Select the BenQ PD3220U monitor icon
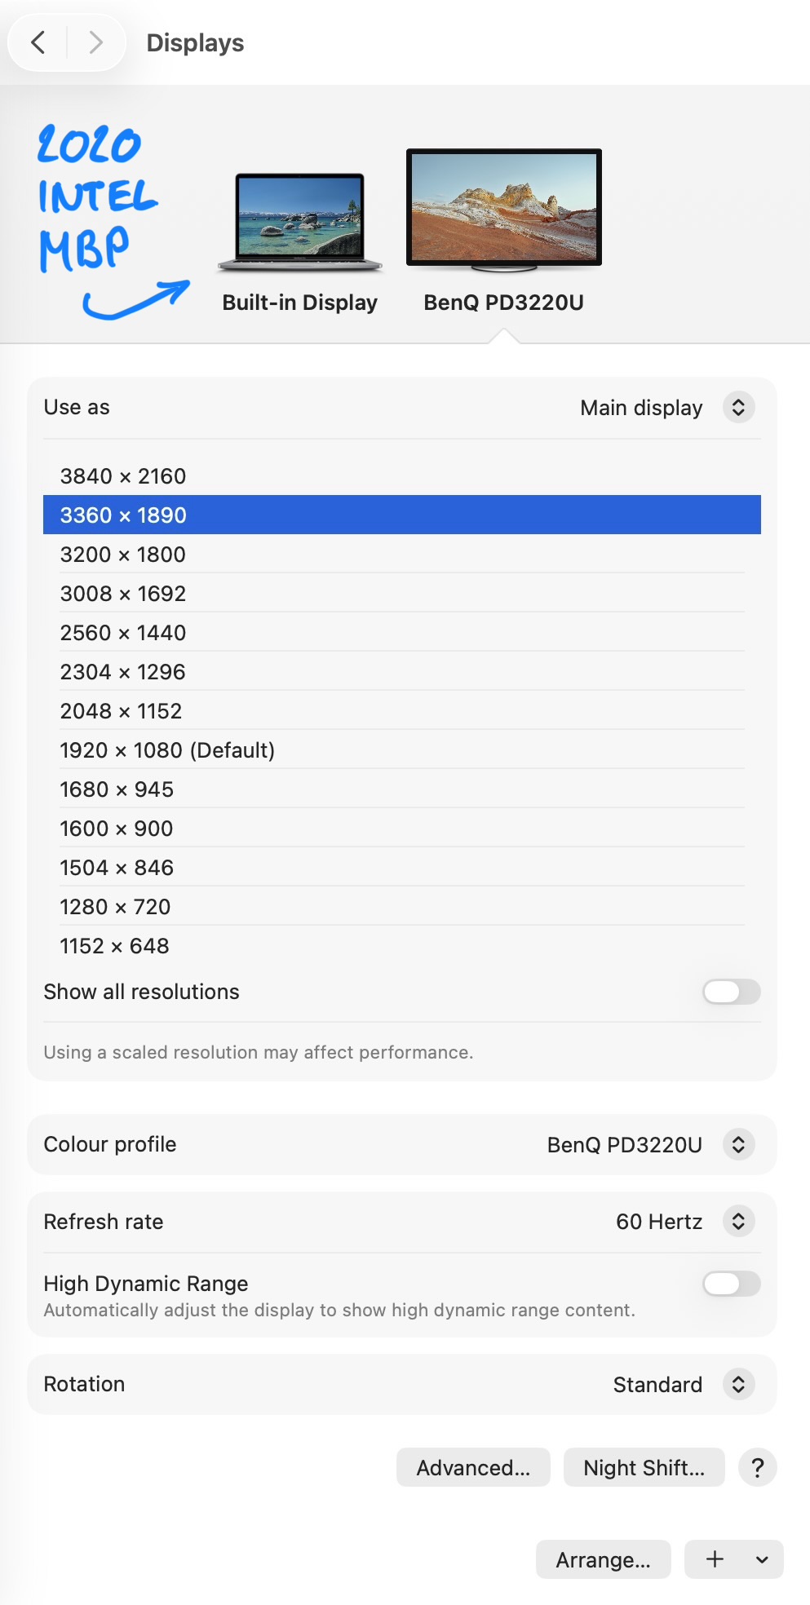Screen dimensions: 810x1605 point(503,210)
